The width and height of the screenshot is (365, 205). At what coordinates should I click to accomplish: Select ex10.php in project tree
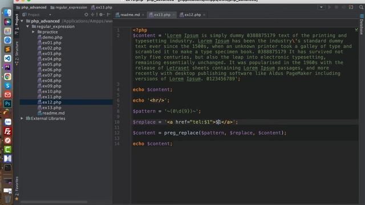pos(52,91)
